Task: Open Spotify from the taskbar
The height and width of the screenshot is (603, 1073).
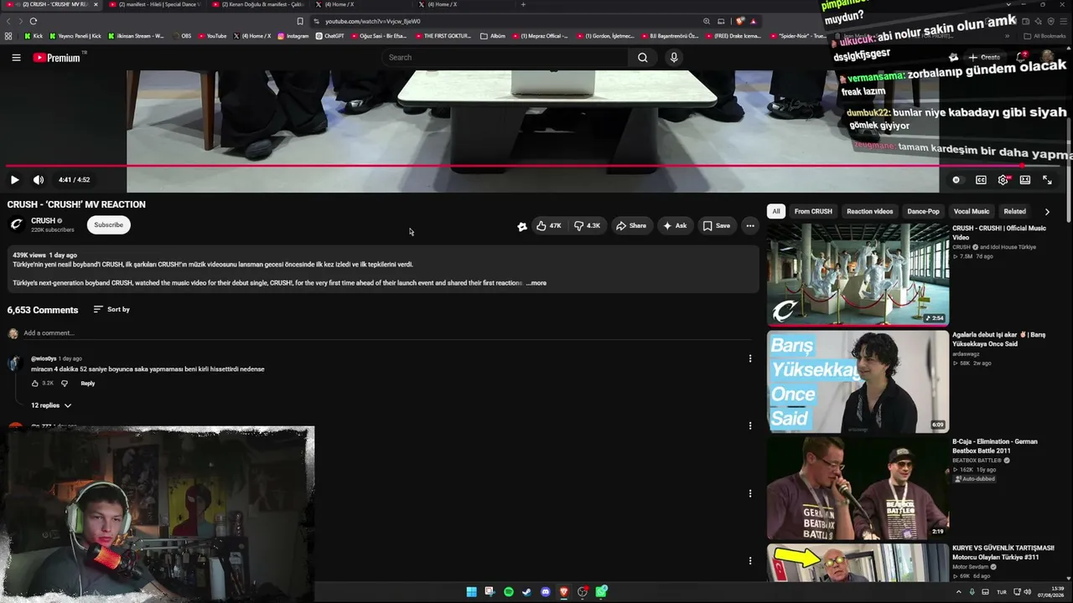Action: [x=509, y=592]
